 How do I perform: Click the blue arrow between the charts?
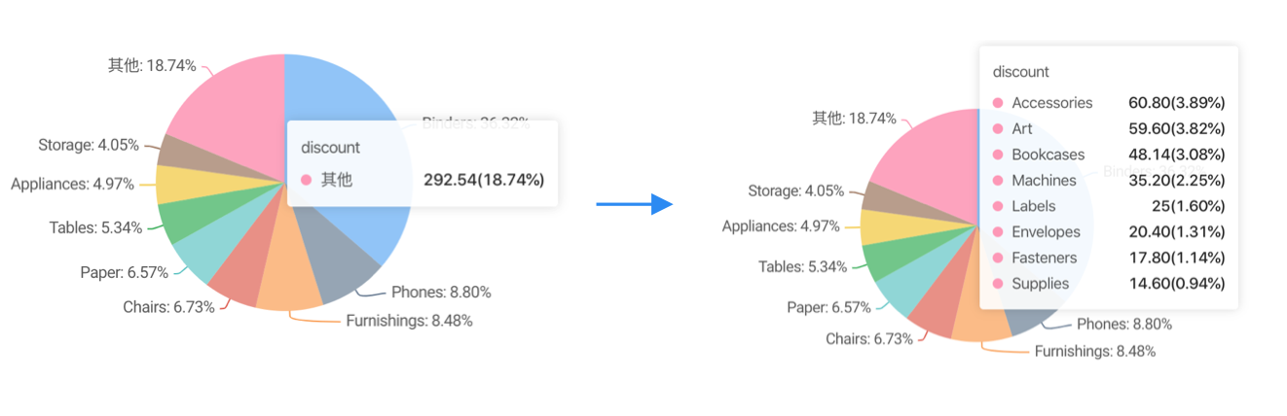[635, 203]
